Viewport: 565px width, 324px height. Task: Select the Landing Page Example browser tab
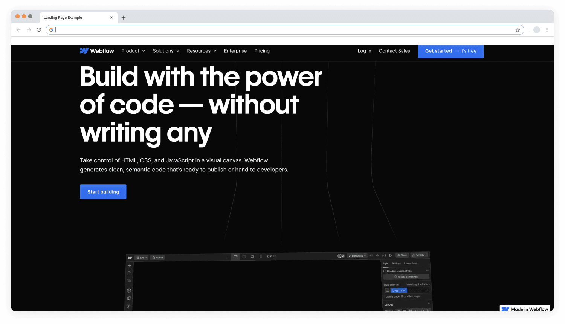pos(78,18)
